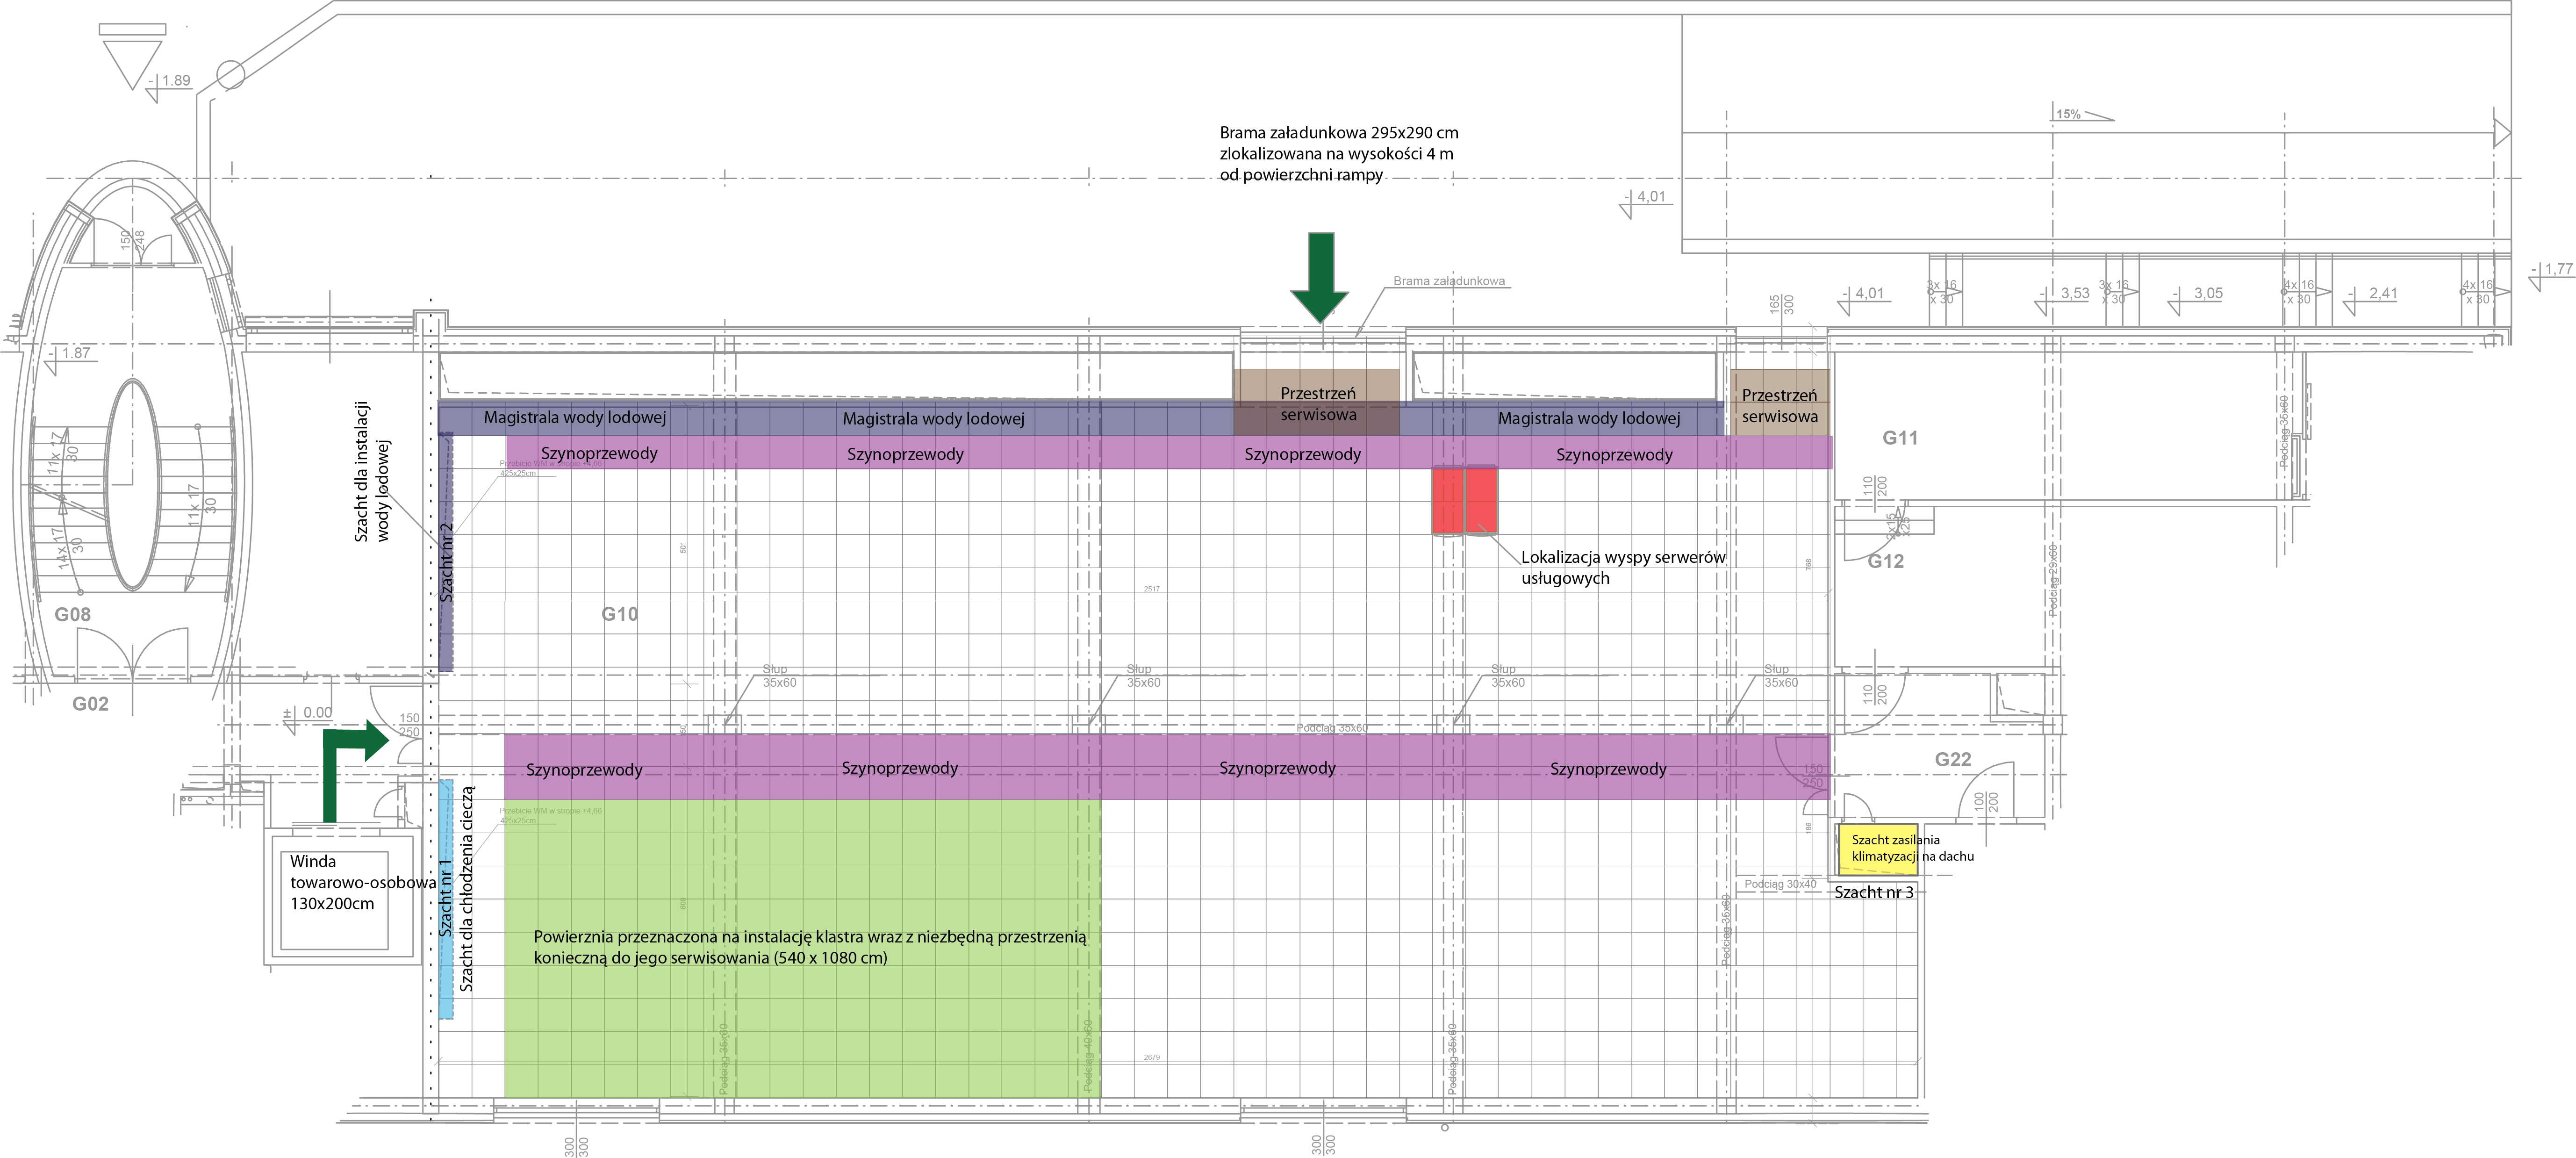Click the 15% ramp slope marker
The height and width of the screenshot is (1158, 2576).
pyautogui.click(x=2069, y=114)
